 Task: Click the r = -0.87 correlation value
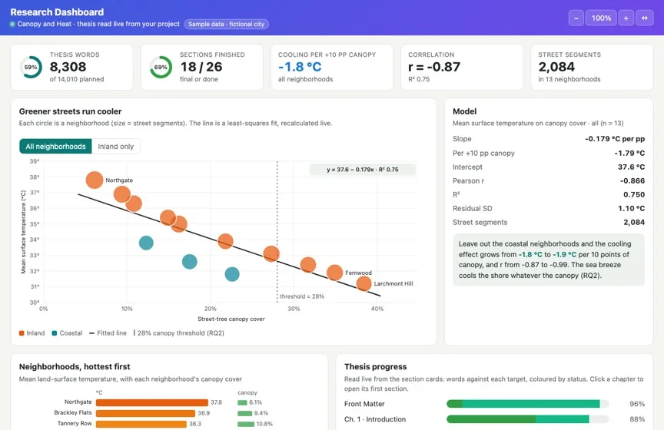click(x=434, y=67)
